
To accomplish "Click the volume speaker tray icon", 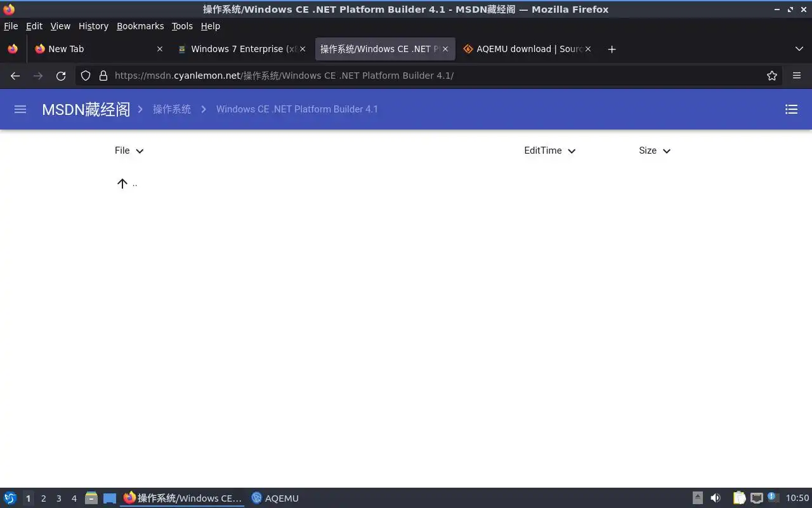I will [x=716, y=498].
